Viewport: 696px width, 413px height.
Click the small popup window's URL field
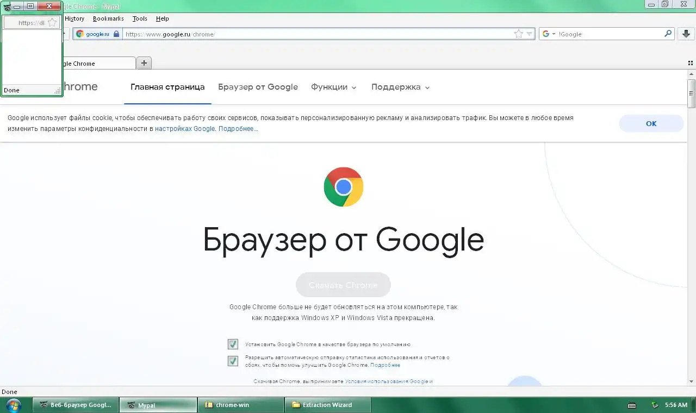pos(30,23)
